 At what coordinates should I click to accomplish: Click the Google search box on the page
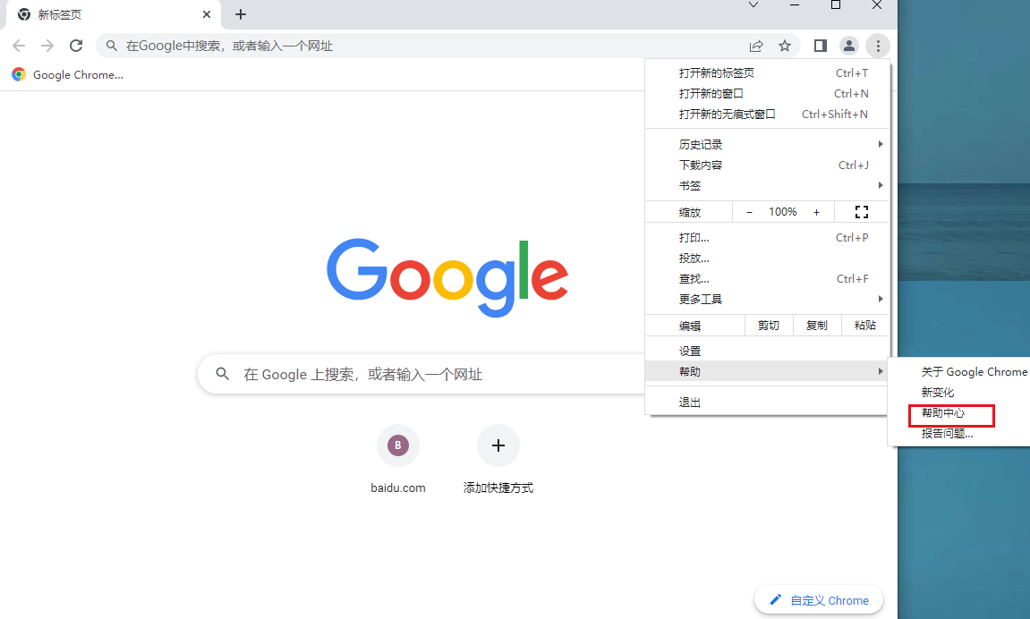point(421,374)
